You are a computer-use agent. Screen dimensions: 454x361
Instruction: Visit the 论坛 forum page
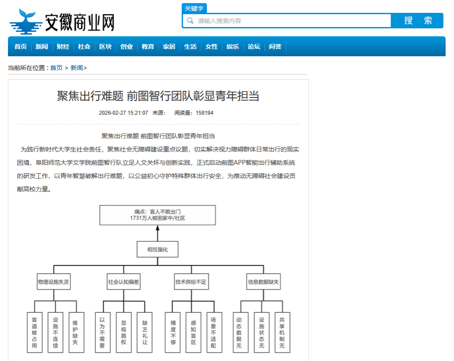click(254, 47)
